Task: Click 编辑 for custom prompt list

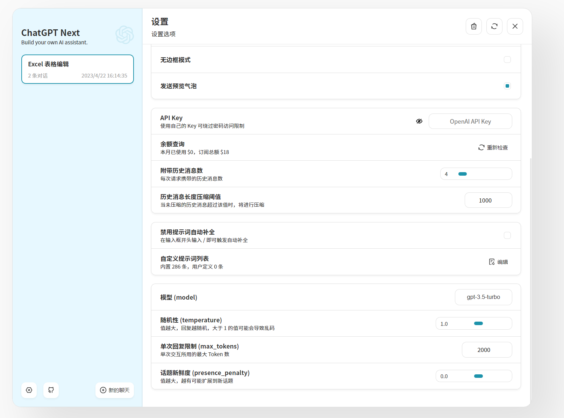Action: pyautogui.click(x=498, y=262)
